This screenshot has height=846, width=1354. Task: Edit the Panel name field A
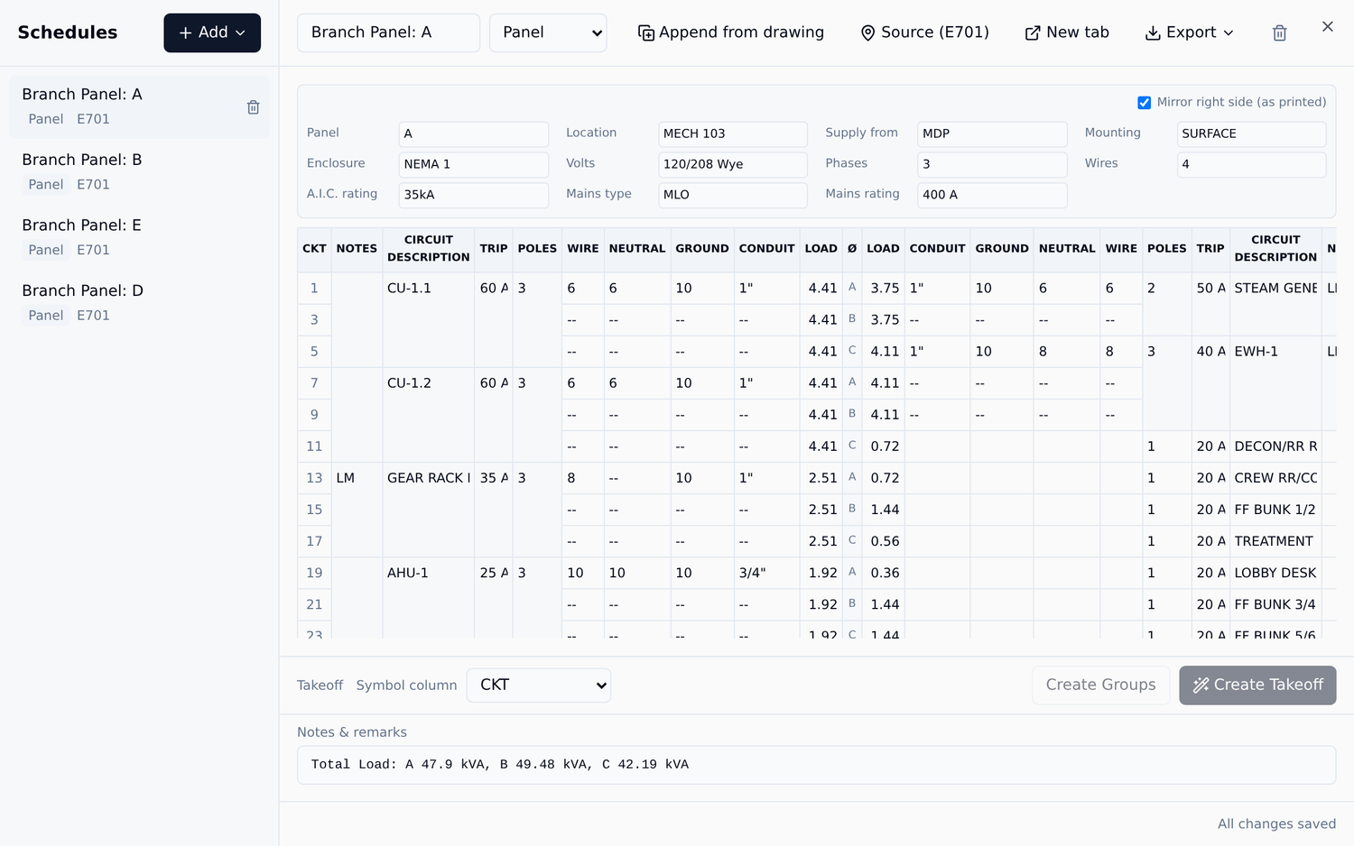474,133
